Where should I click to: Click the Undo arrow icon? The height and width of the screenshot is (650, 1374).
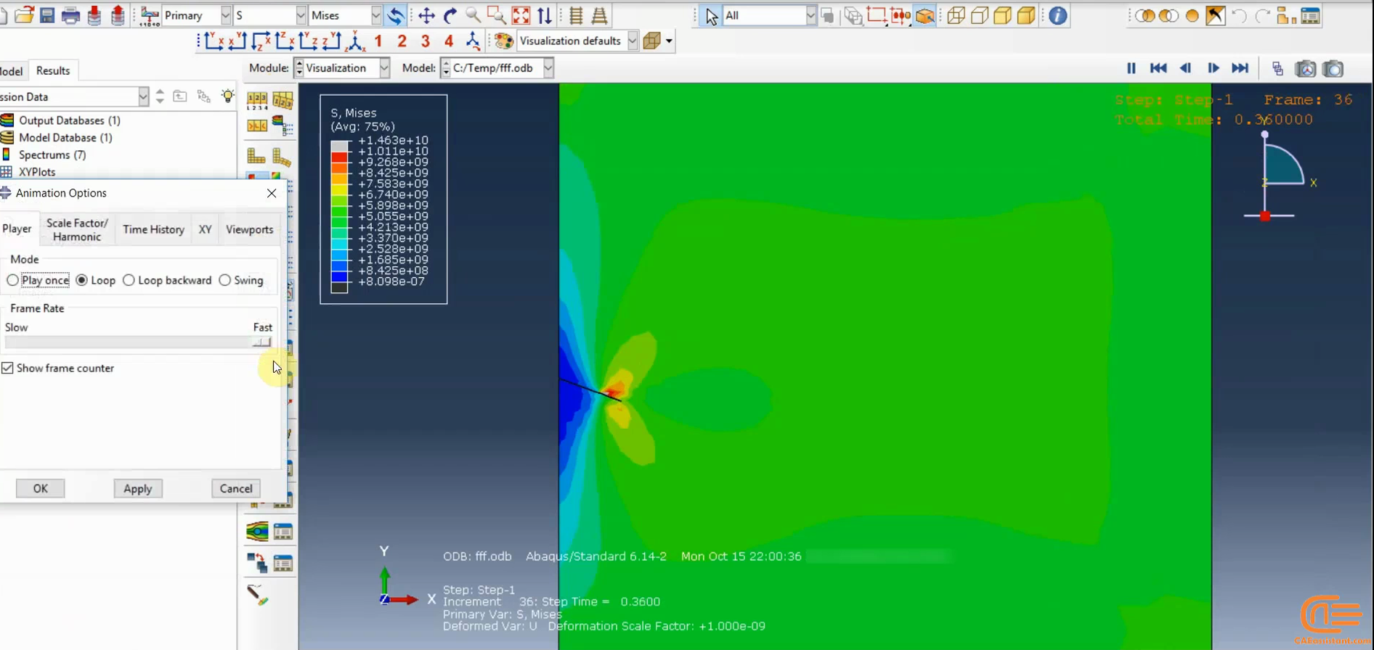(x=1239, y=15)
